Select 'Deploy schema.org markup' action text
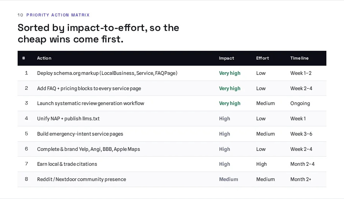Viewport: 344px width, 199px height. (x=107, y=73)
